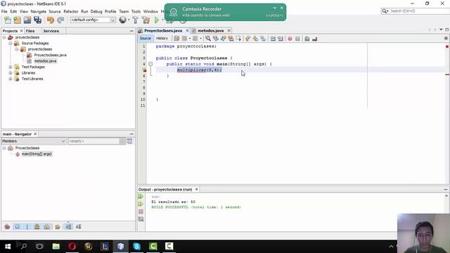Click Stop icon in Output panel

pyautogui.click(x=141, y=212)
